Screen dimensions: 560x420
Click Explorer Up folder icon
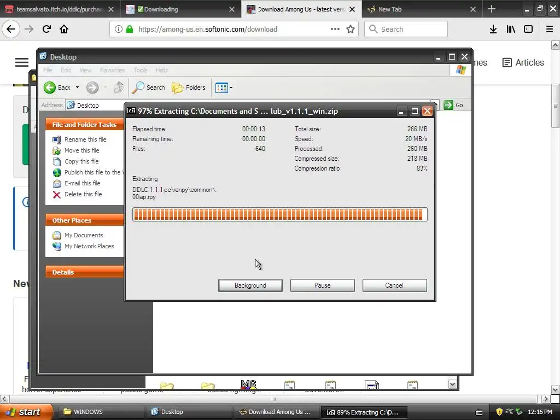coord(119,87)
